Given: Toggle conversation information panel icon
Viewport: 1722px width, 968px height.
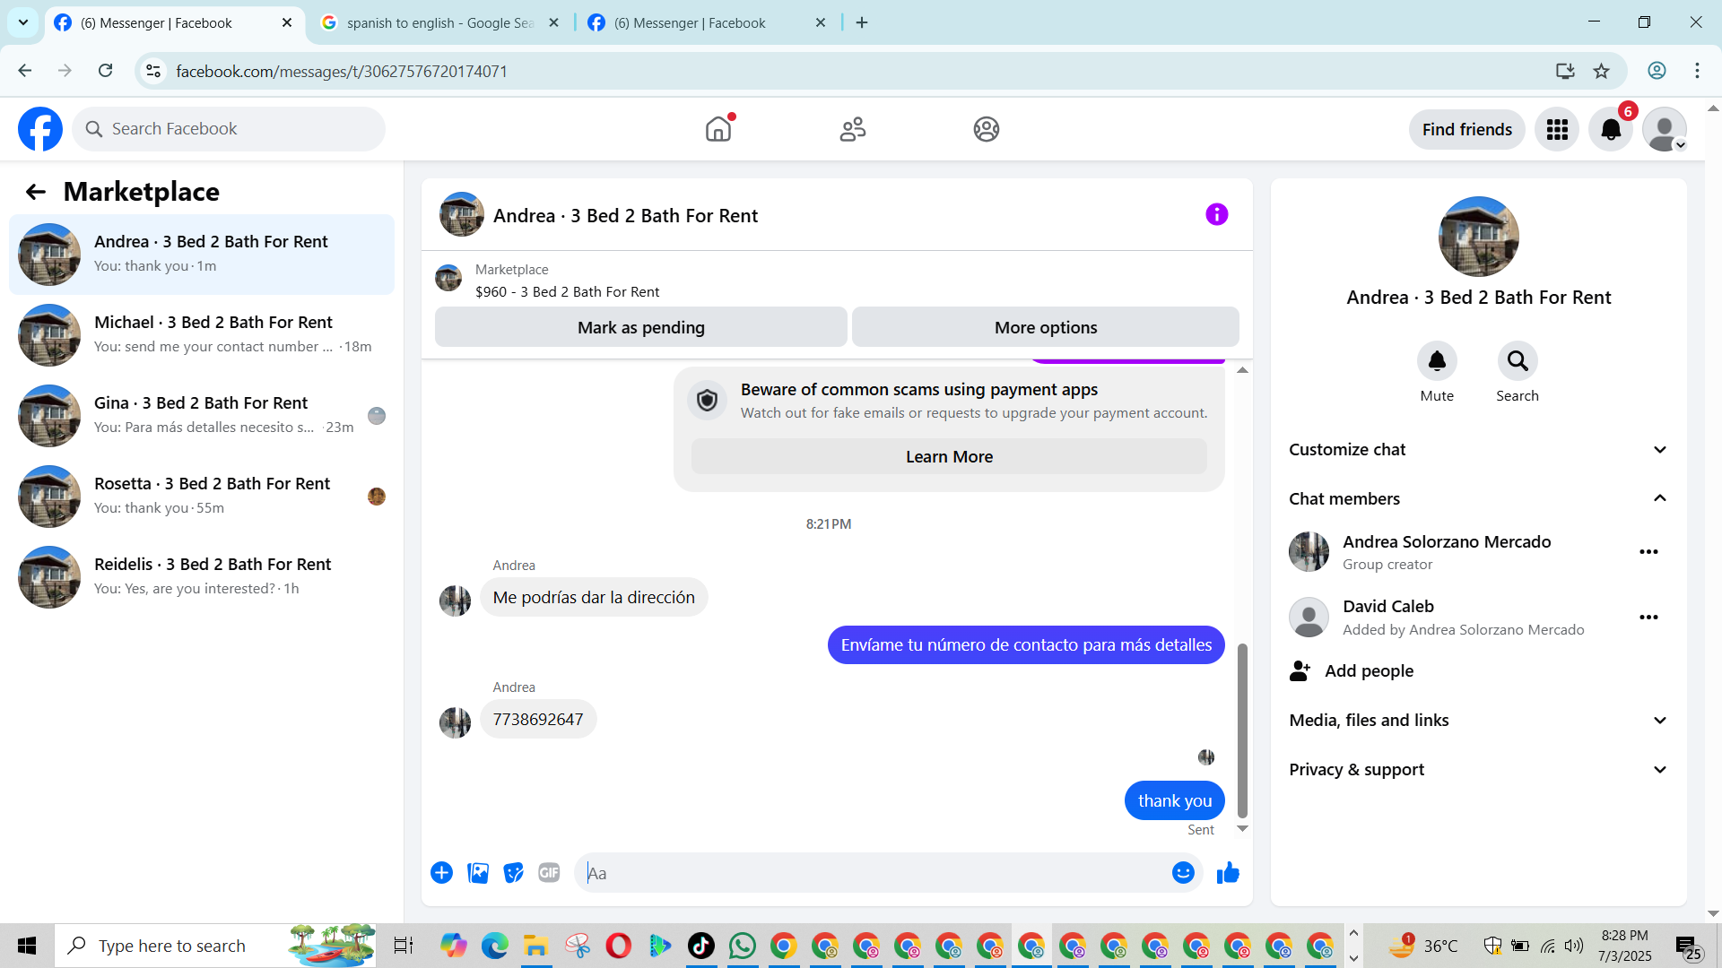Looking at the screenshot, I should [1216, 214].
